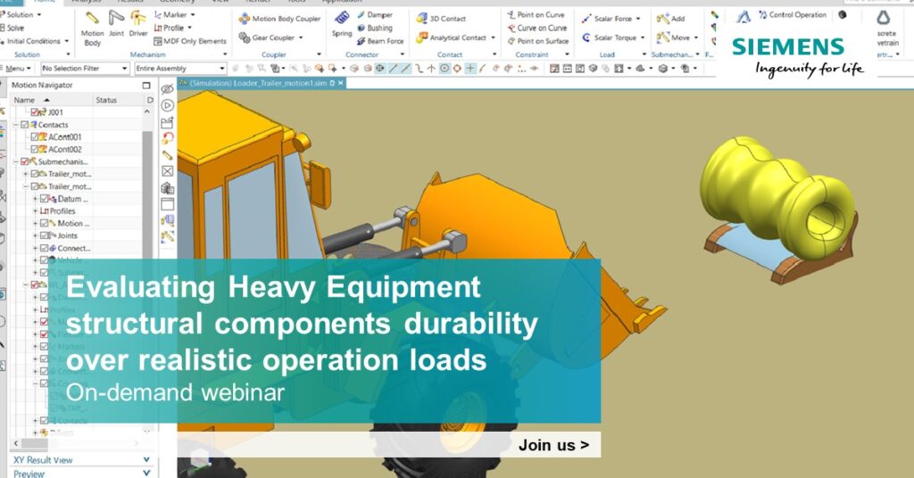Viewport: 914px width, 478px height.
Task: Click the Join us link
Action: [553, 444]
